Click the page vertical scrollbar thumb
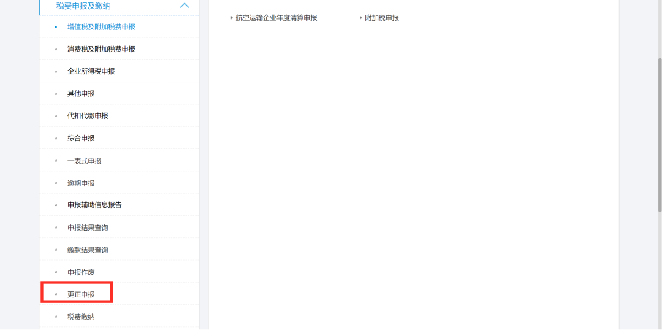Screen dimensions: 662x330 660,134
